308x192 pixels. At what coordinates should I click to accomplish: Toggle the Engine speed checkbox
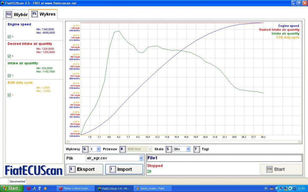point(9,37)
